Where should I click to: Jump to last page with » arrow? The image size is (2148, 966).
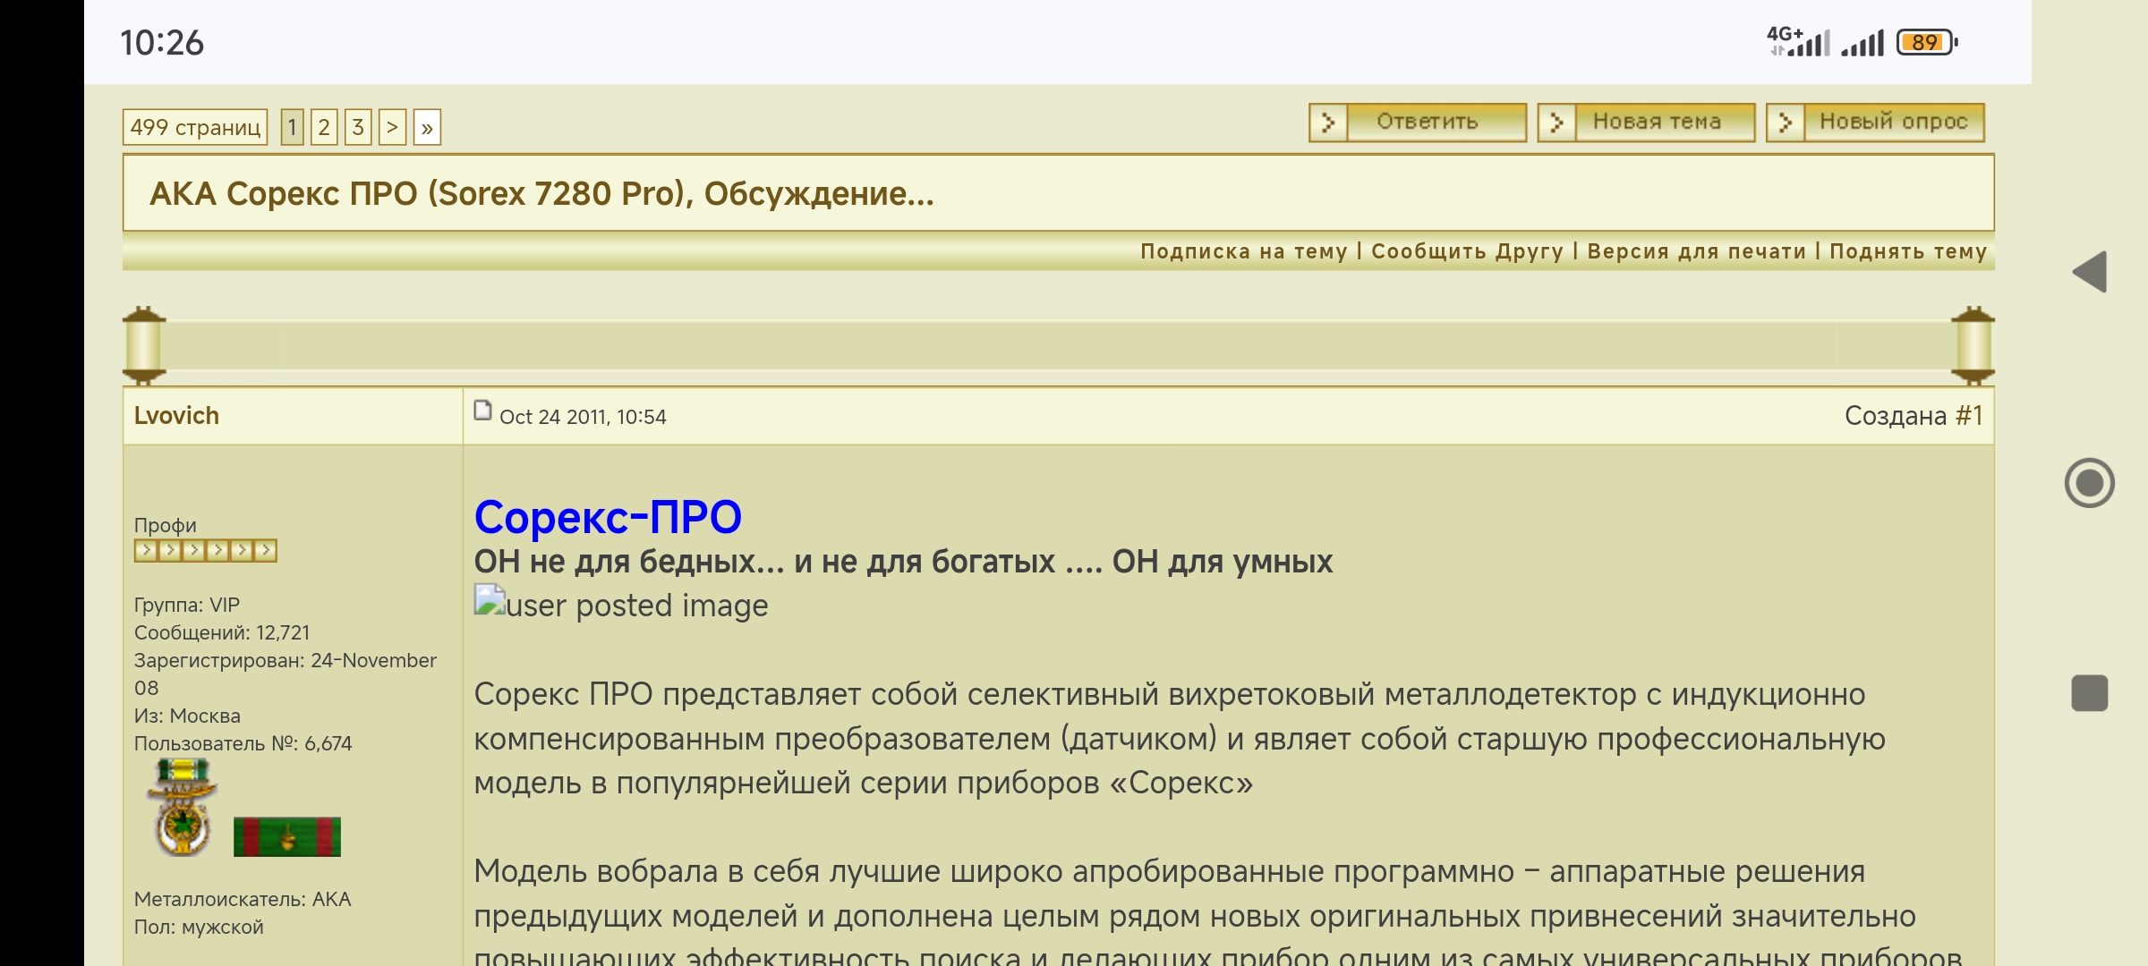pos(427,127)
